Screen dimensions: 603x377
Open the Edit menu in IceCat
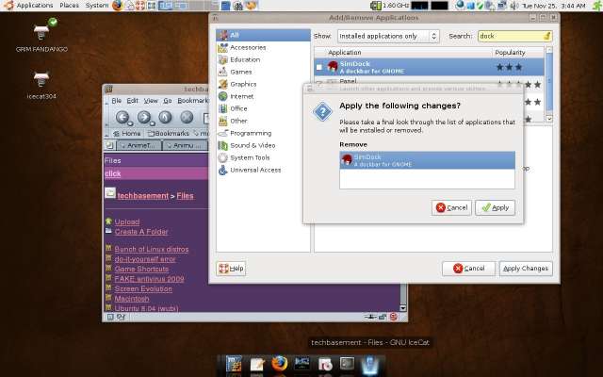coord(132,101)
